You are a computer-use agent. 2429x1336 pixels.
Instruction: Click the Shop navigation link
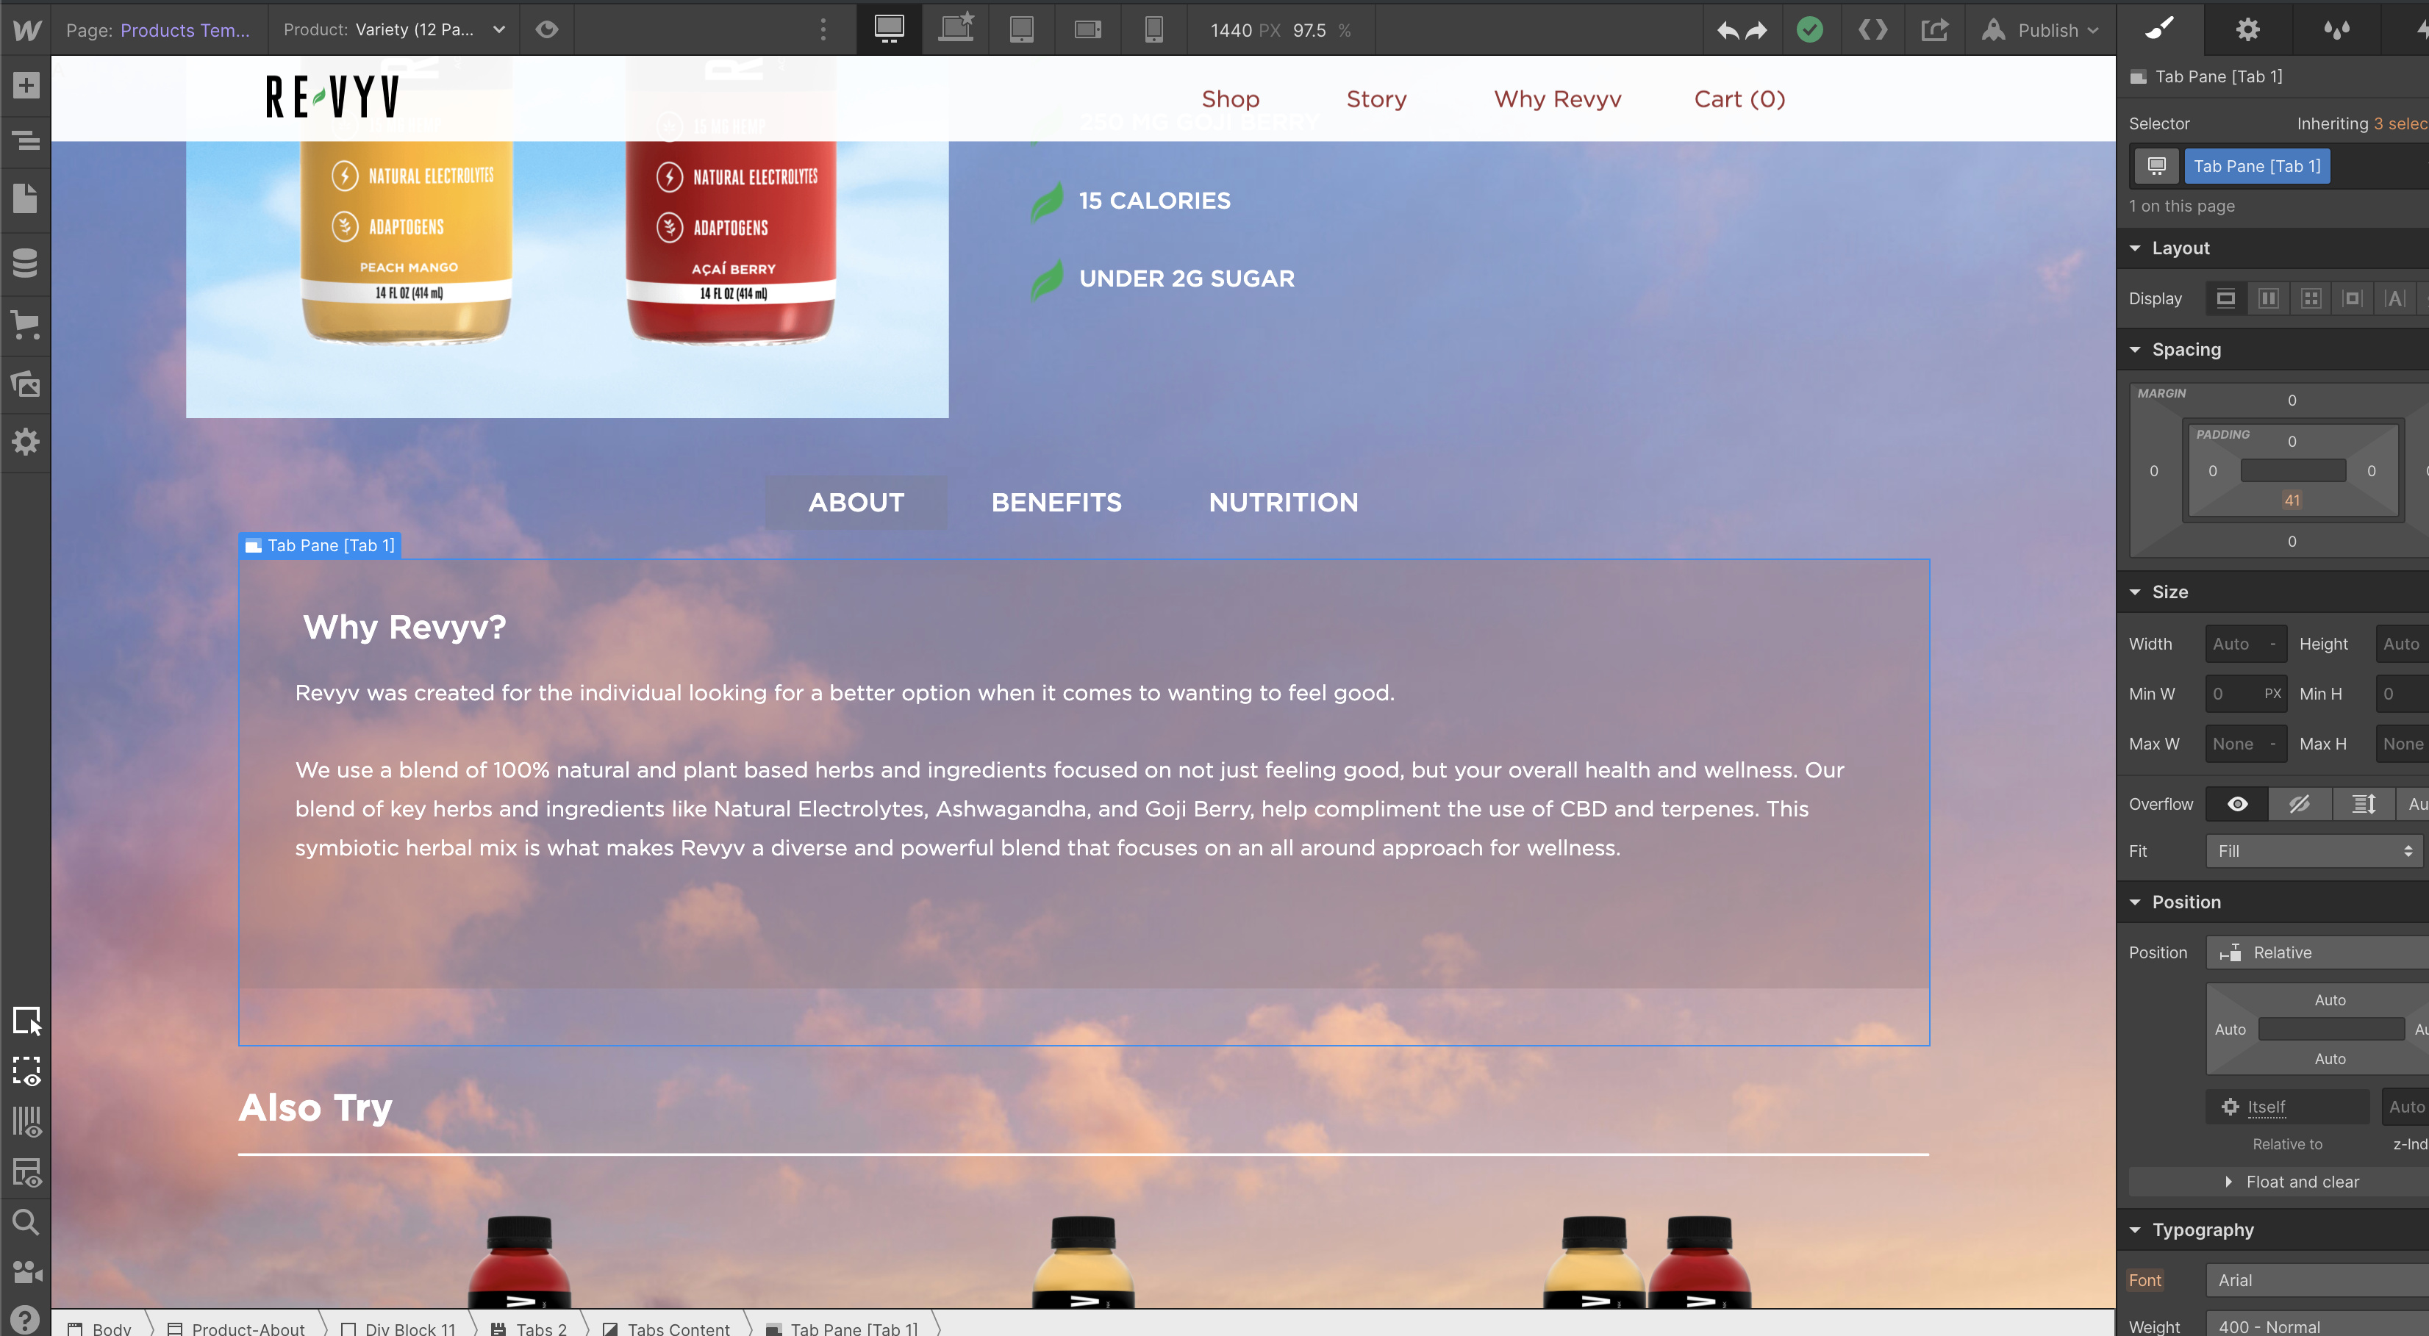[x=1230, y=99]
